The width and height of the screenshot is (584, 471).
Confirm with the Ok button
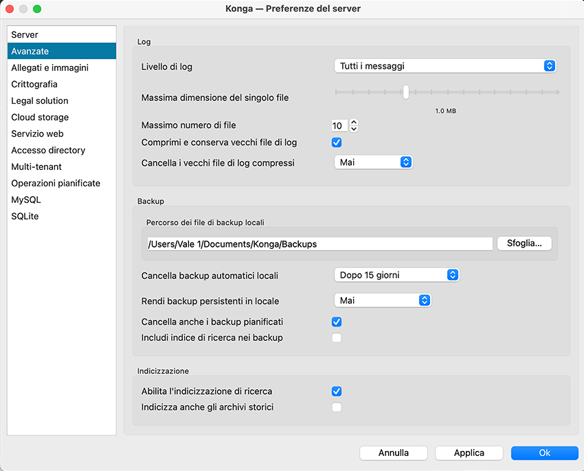pyautogui.click(x=544, y=453)
